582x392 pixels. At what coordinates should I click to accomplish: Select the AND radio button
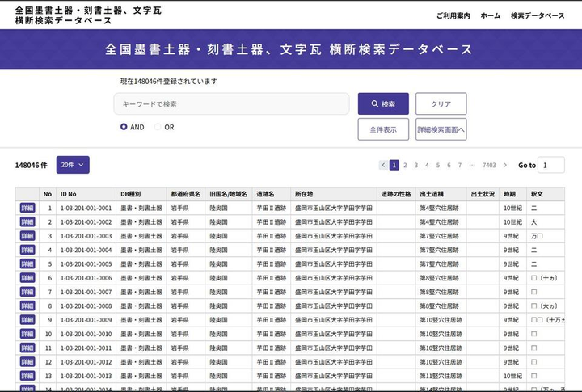coord(124,127)
